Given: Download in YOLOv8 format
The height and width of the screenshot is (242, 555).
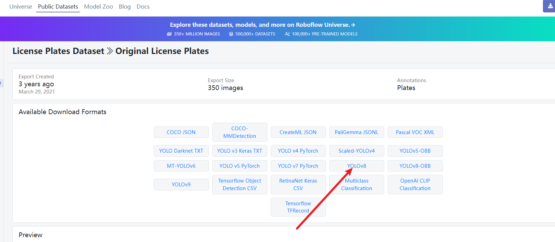Looking at the screenshot, I should pos(357,166).
